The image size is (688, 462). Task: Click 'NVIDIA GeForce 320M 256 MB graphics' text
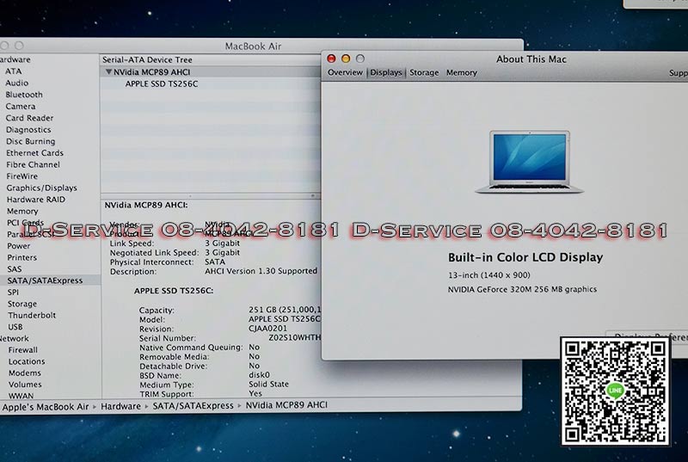pos(522,289)
